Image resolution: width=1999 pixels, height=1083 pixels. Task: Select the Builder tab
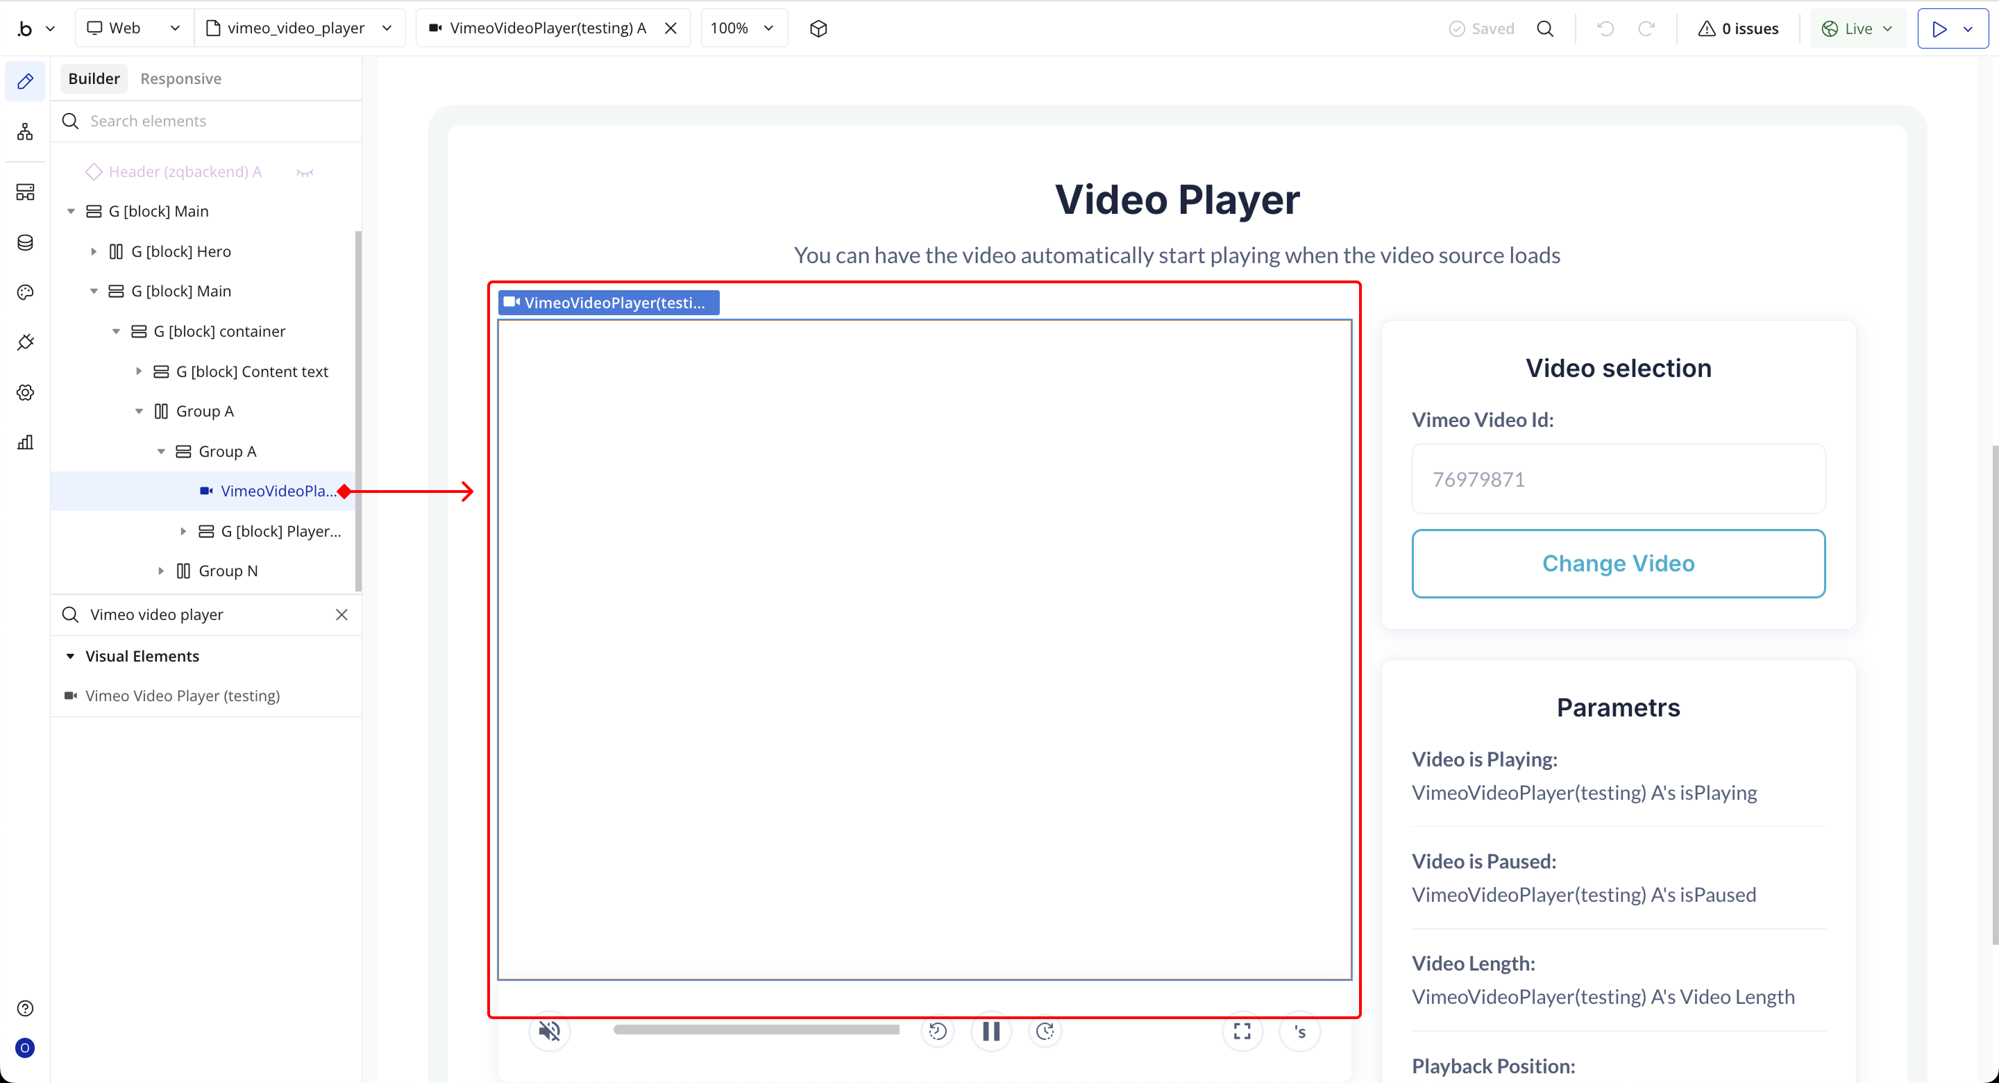pos(94,78)
